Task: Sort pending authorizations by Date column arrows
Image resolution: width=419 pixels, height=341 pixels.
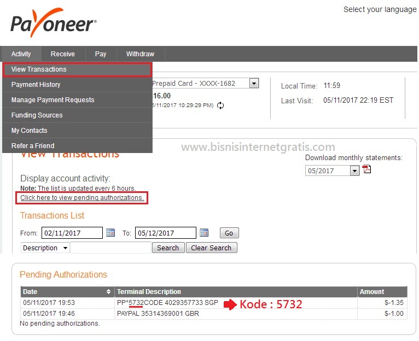Action: point(108,292)
